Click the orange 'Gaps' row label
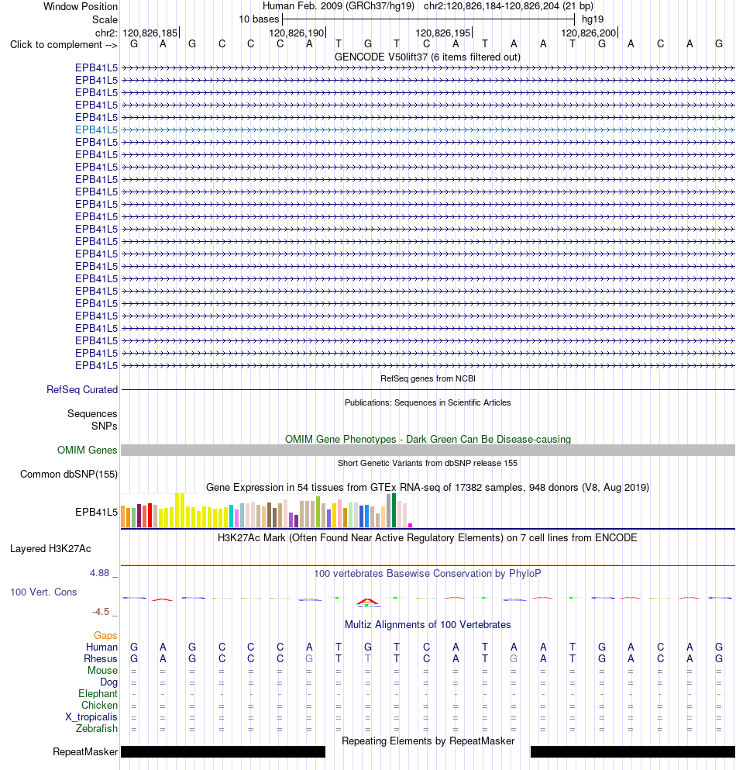Screen dimensions: 736x770 105,635
